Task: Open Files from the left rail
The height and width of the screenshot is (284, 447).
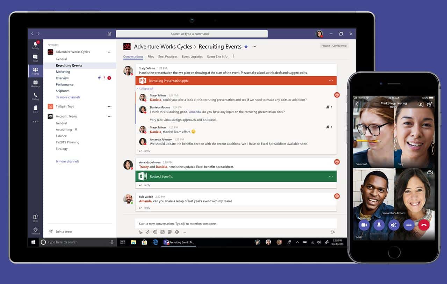Action: pyautogui.click(x=35, y=109)
